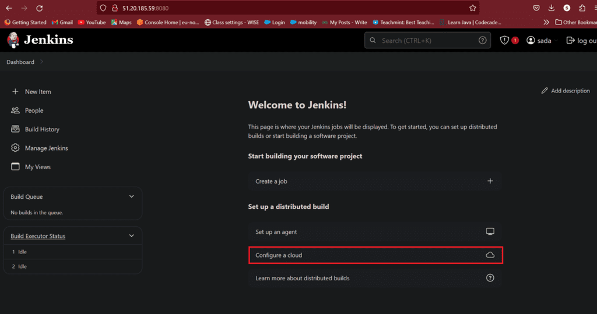Click the log out link
597x314 pixels.
[x=581, y=41]
